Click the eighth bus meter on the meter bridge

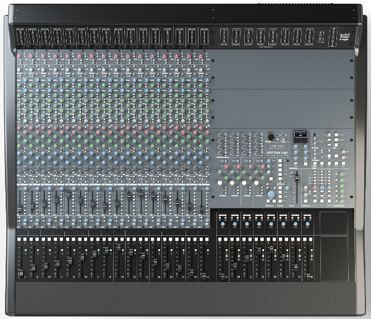click(310, 37)
